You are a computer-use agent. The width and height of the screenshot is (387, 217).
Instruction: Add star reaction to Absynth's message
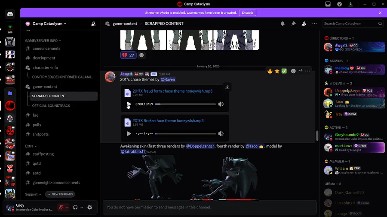click(x=277, y=71)
